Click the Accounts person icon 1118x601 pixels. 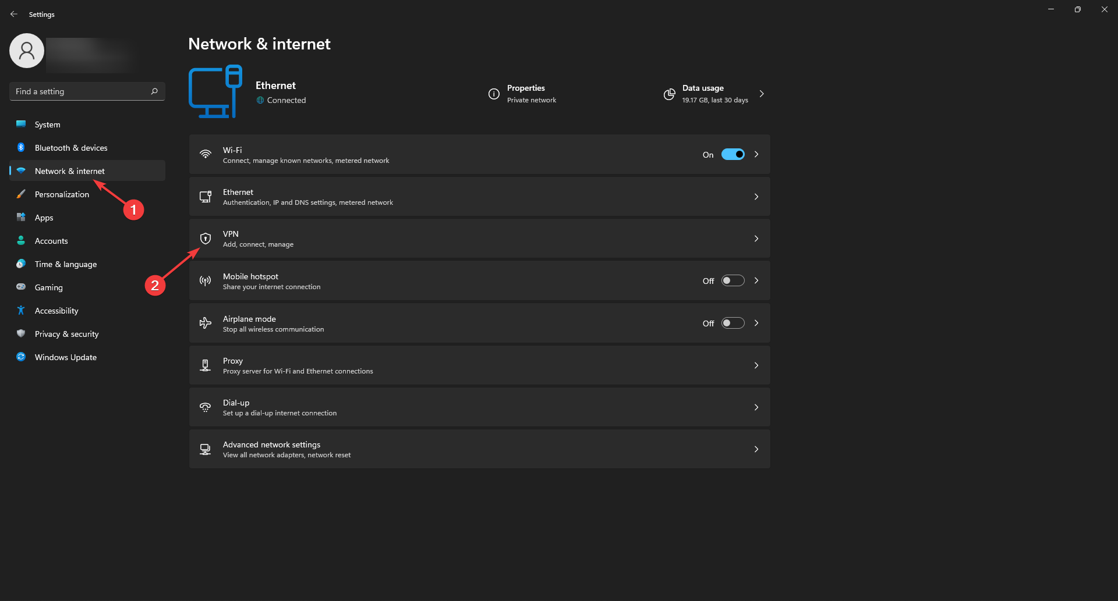(x=21, y=240)
